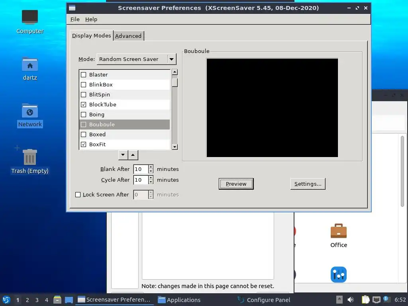Disable the BoxFit screensaver checkbox

[x=84, y=144]
